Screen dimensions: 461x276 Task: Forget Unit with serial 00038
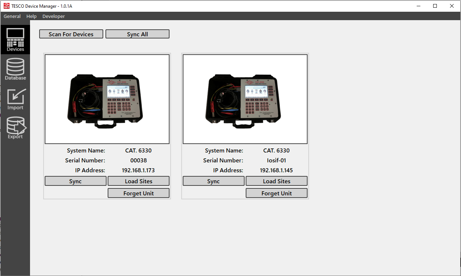pyautogui.click(x=138, y=193)
